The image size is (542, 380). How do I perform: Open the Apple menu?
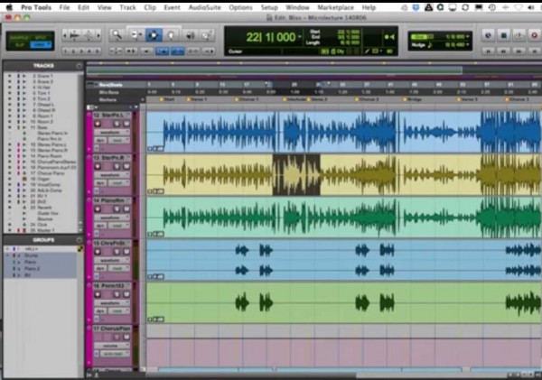(10, 7)
